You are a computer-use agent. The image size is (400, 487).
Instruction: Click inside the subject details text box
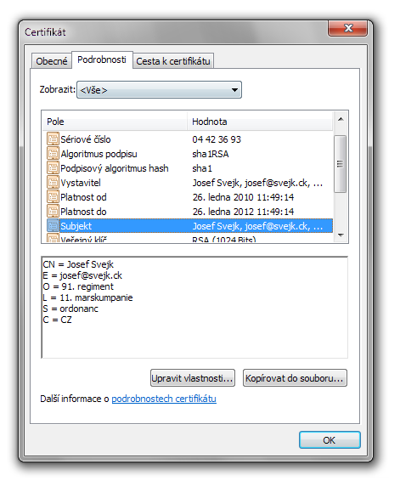pyautogui.click(x=194, y=308)
